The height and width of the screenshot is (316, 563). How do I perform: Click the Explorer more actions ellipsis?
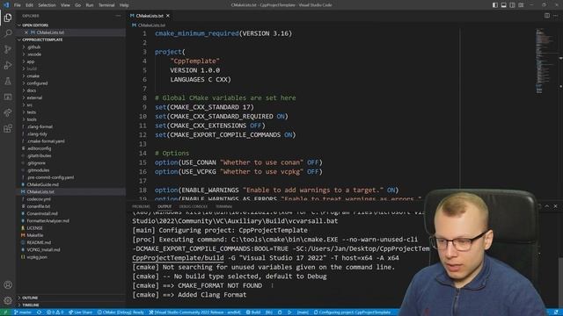(x=118, y=16)
